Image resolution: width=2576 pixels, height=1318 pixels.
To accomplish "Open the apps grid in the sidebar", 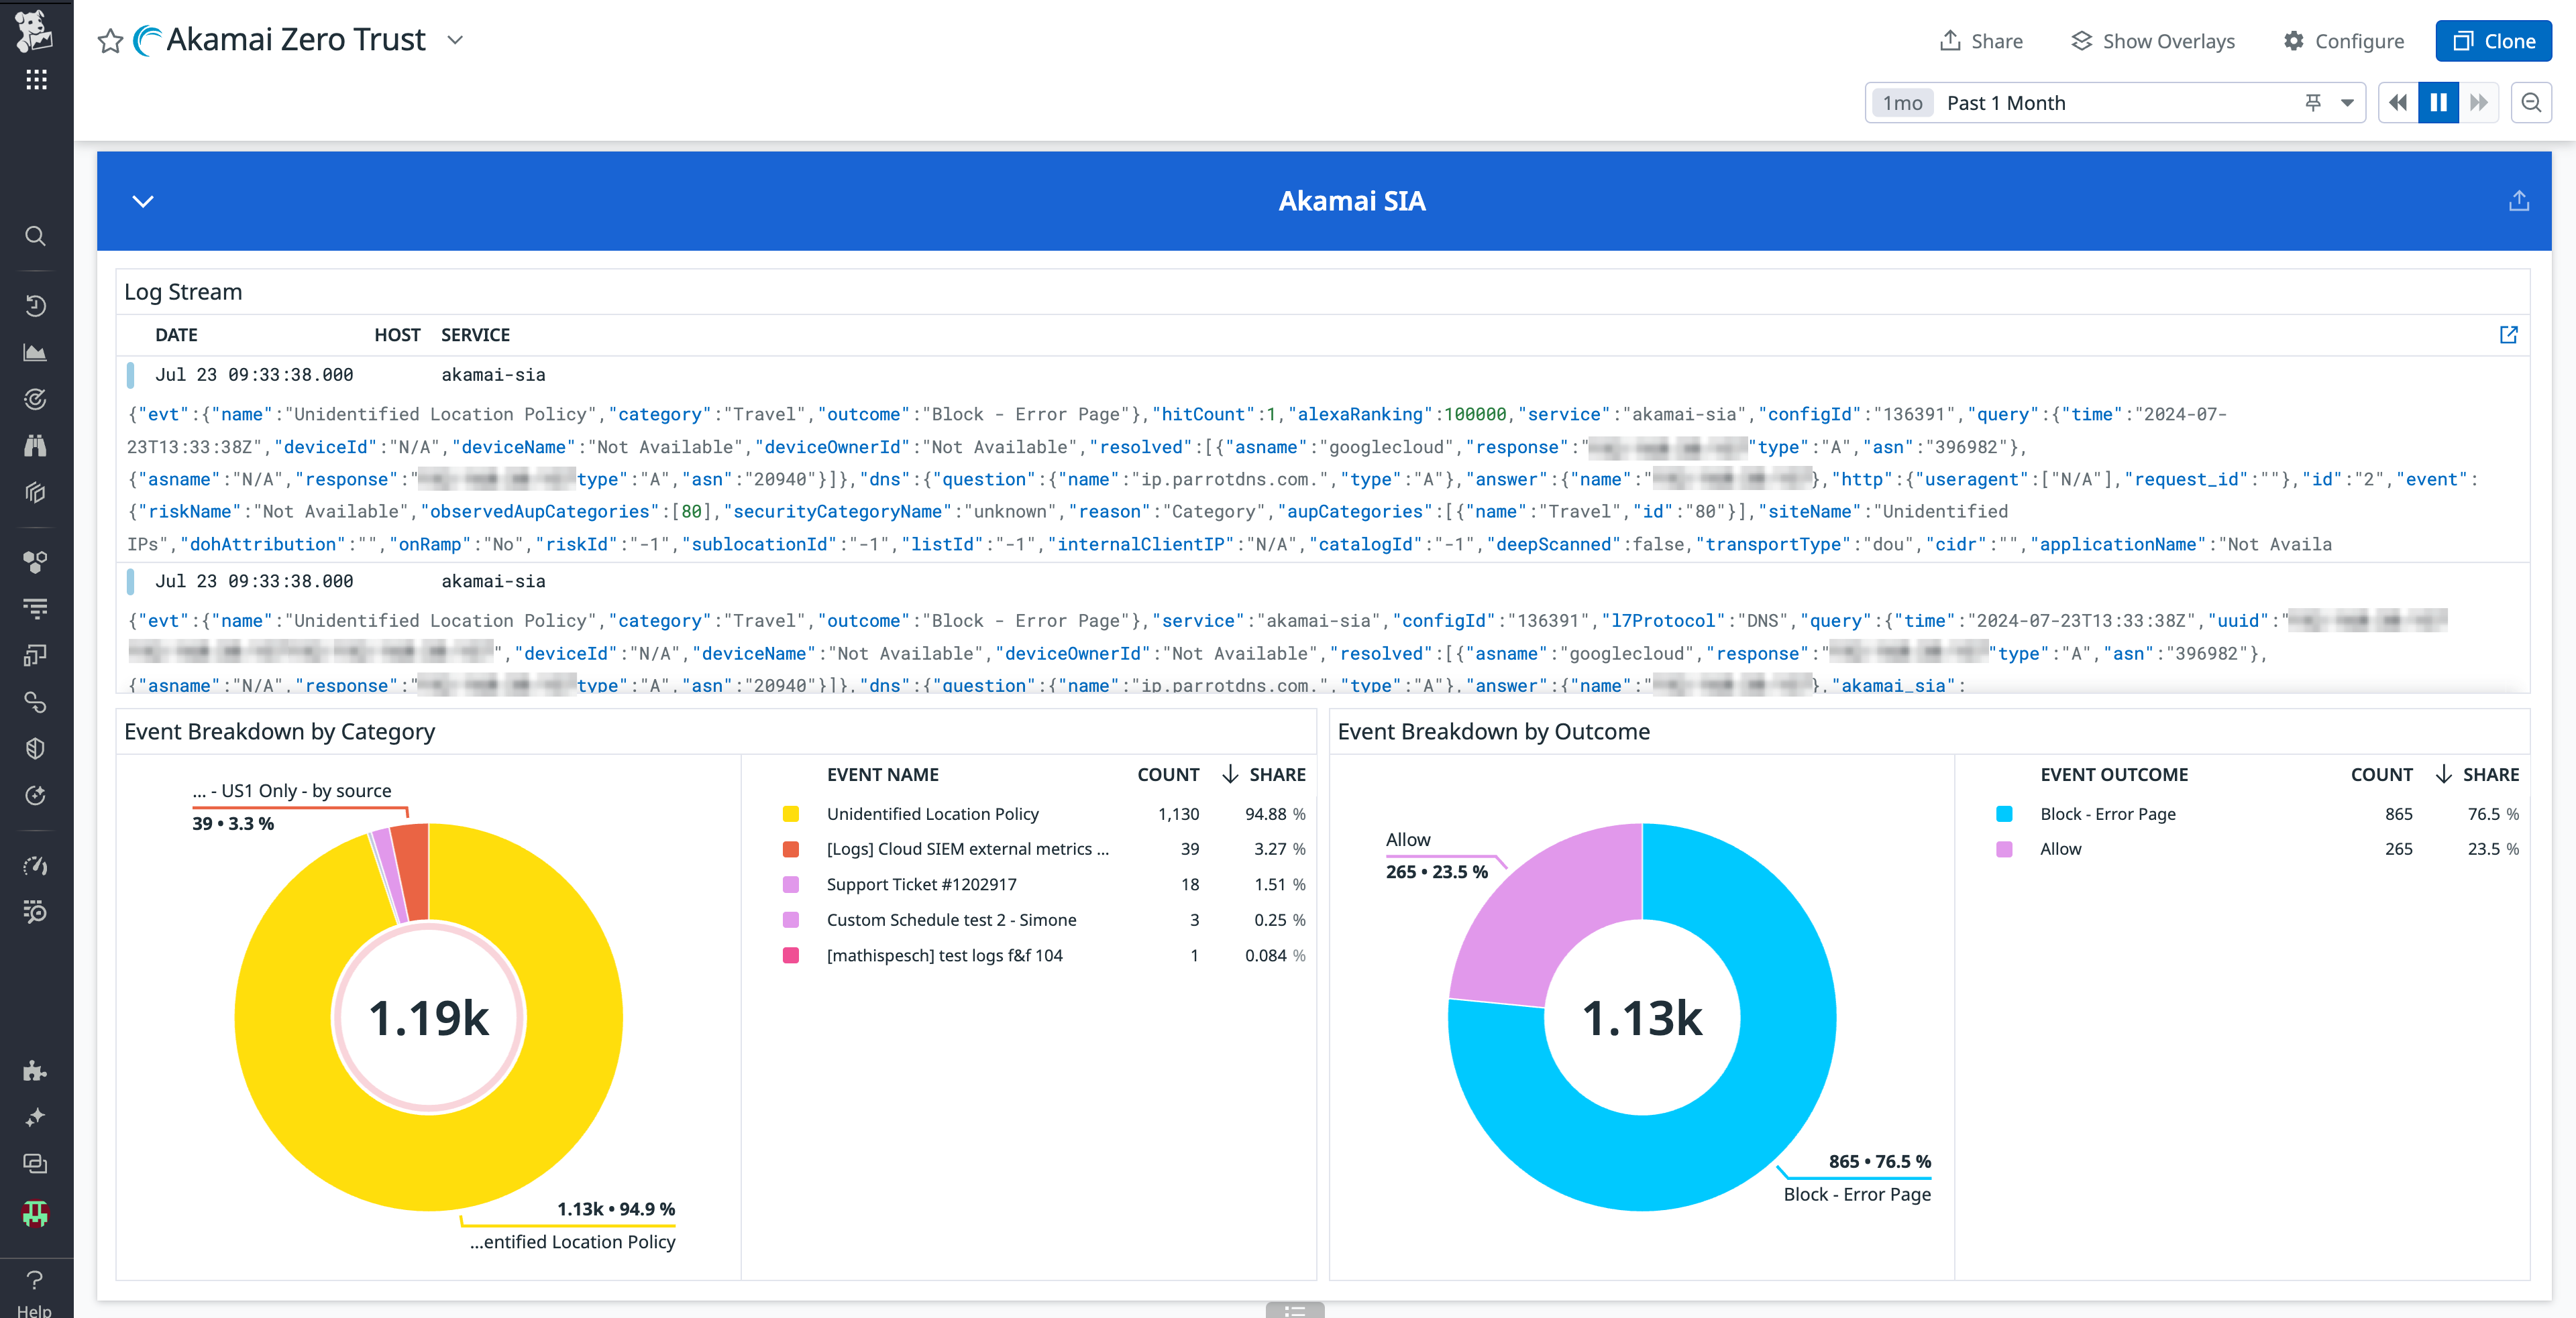I will click(36, 79).
